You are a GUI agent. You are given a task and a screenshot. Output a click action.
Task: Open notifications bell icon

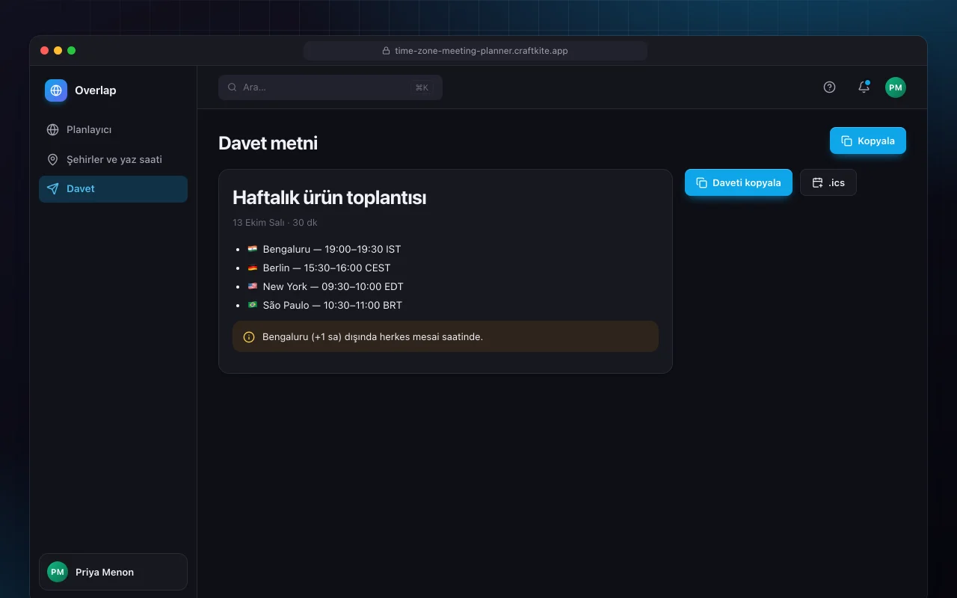(864, 87)
